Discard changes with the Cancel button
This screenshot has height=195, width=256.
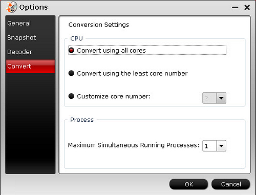point(231,184)
